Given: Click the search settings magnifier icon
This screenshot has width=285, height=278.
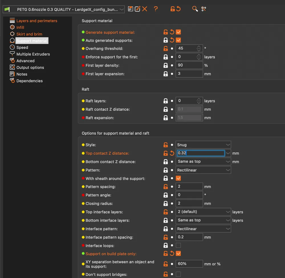Looking at the screenshot, I should 195,9.
